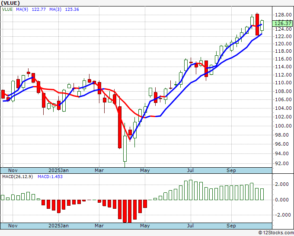Click the MA(3) legend label

coord(55,10)
